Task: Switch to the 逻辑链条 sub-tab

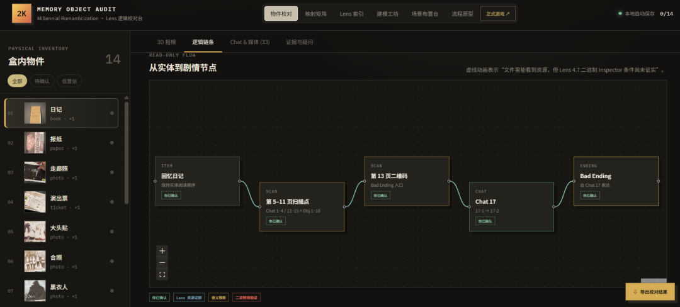Action: click(x=203, y=42)
